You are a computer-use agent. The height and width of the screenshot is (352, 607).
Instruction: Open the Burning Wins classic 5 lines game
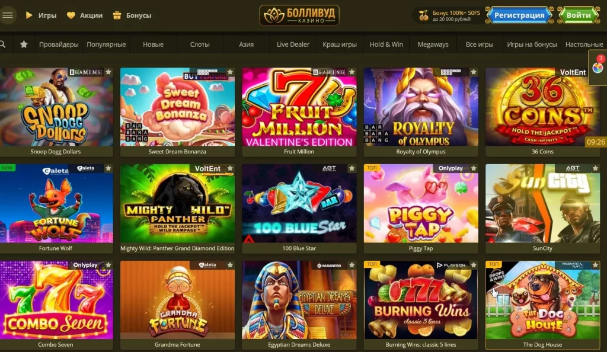pyautogui.click(x=421, y=300)
